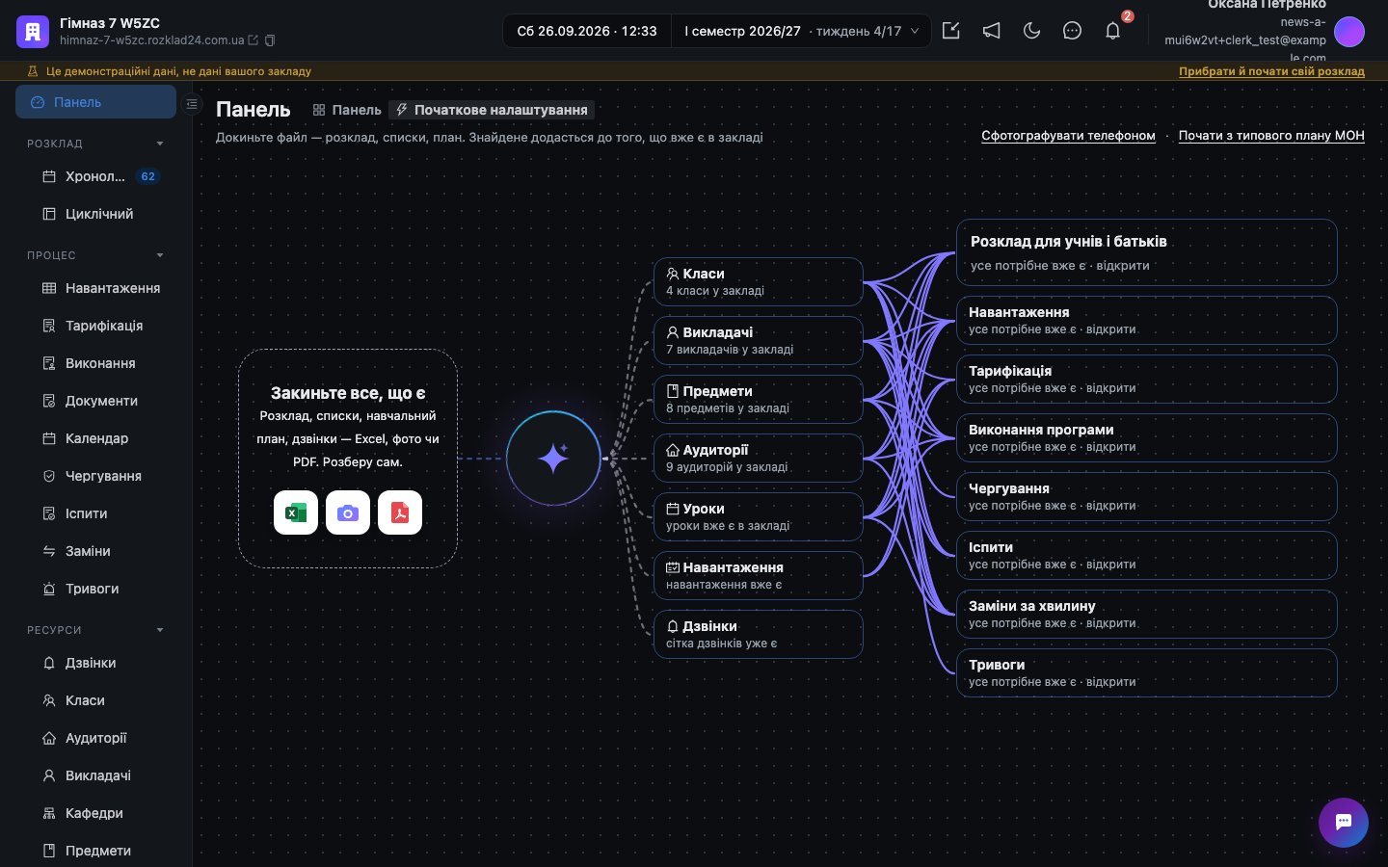Open Циклічний in the sidebar
Viewport: 1388px width, 867px height.
[x=96, y=214]
